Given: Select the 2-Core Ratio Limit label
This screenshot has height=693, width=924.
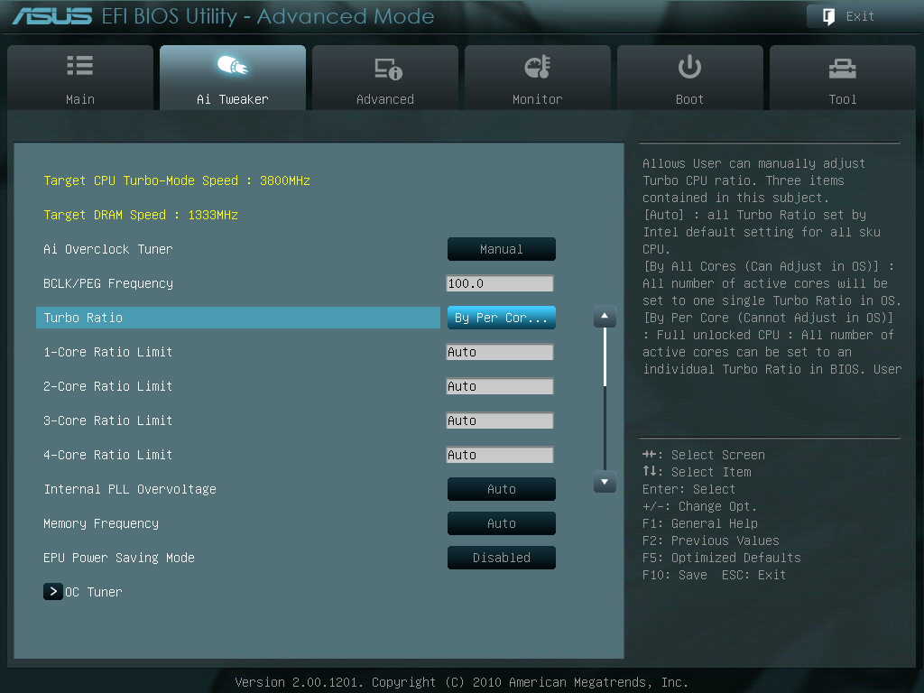Looking at the screenshot, I should coord(108,386).
